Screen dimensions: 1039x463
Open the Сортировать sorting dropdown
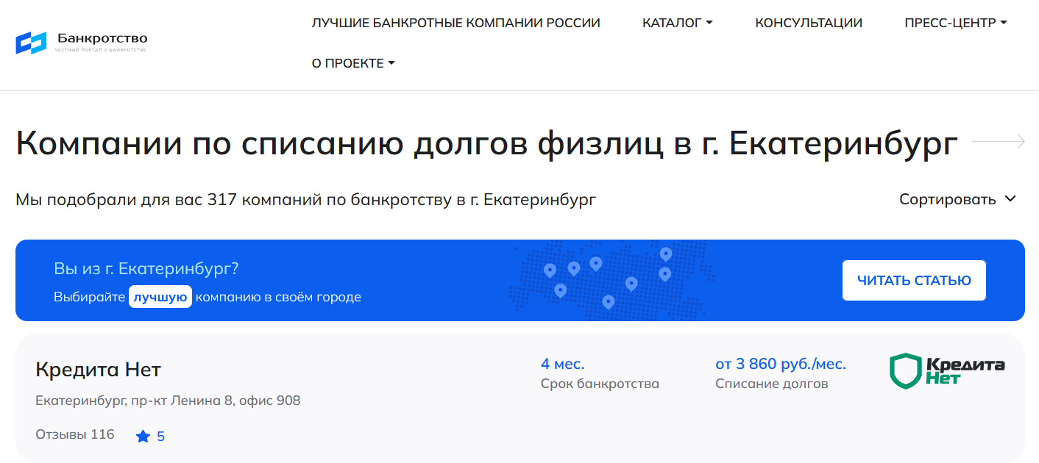pos(957,199)
